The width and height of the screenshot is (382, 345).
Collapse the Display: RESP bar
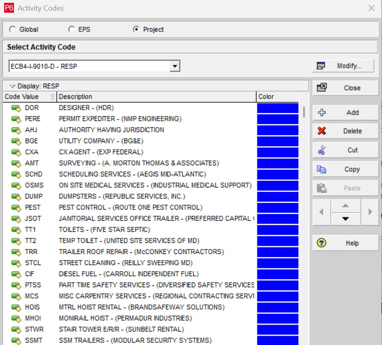[12, 86]
